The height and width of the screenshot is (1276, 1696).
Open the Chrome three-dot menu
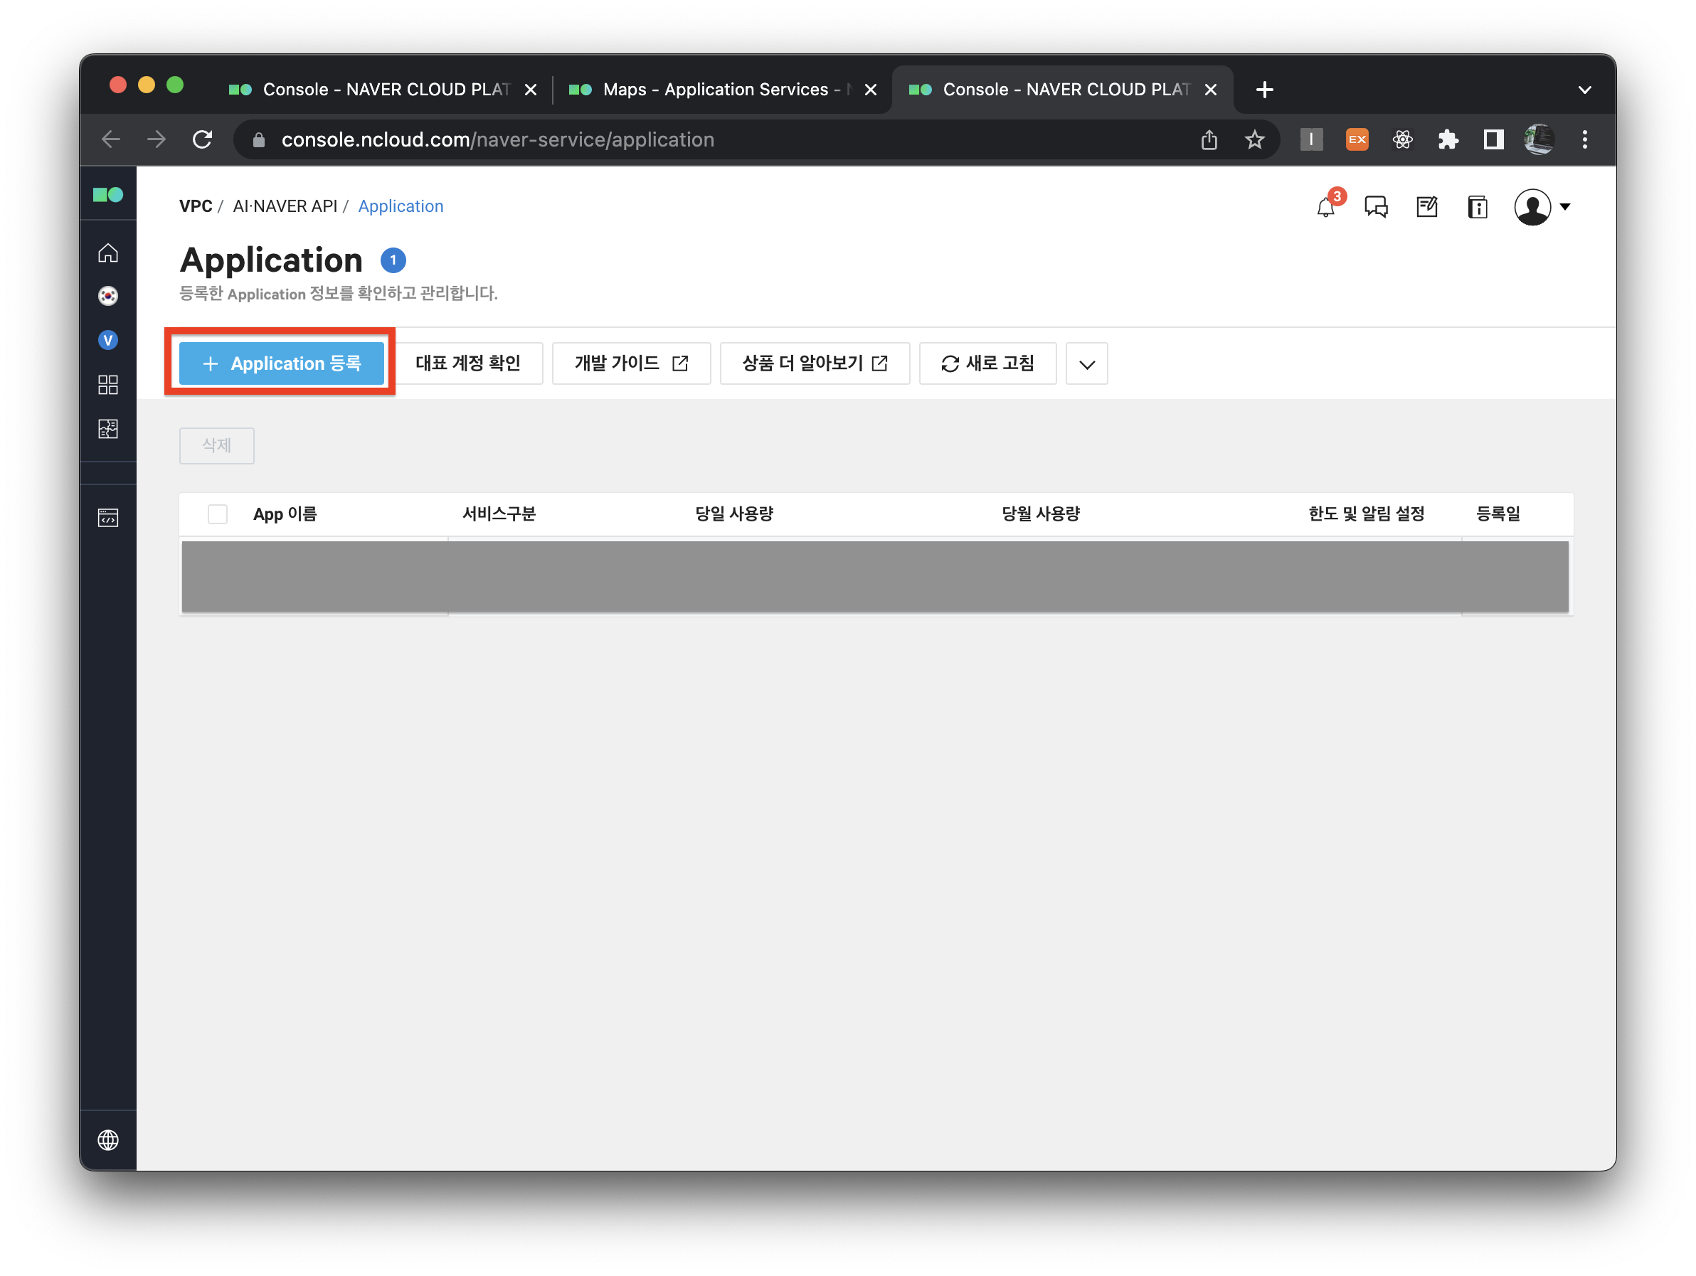point(1585,139)
